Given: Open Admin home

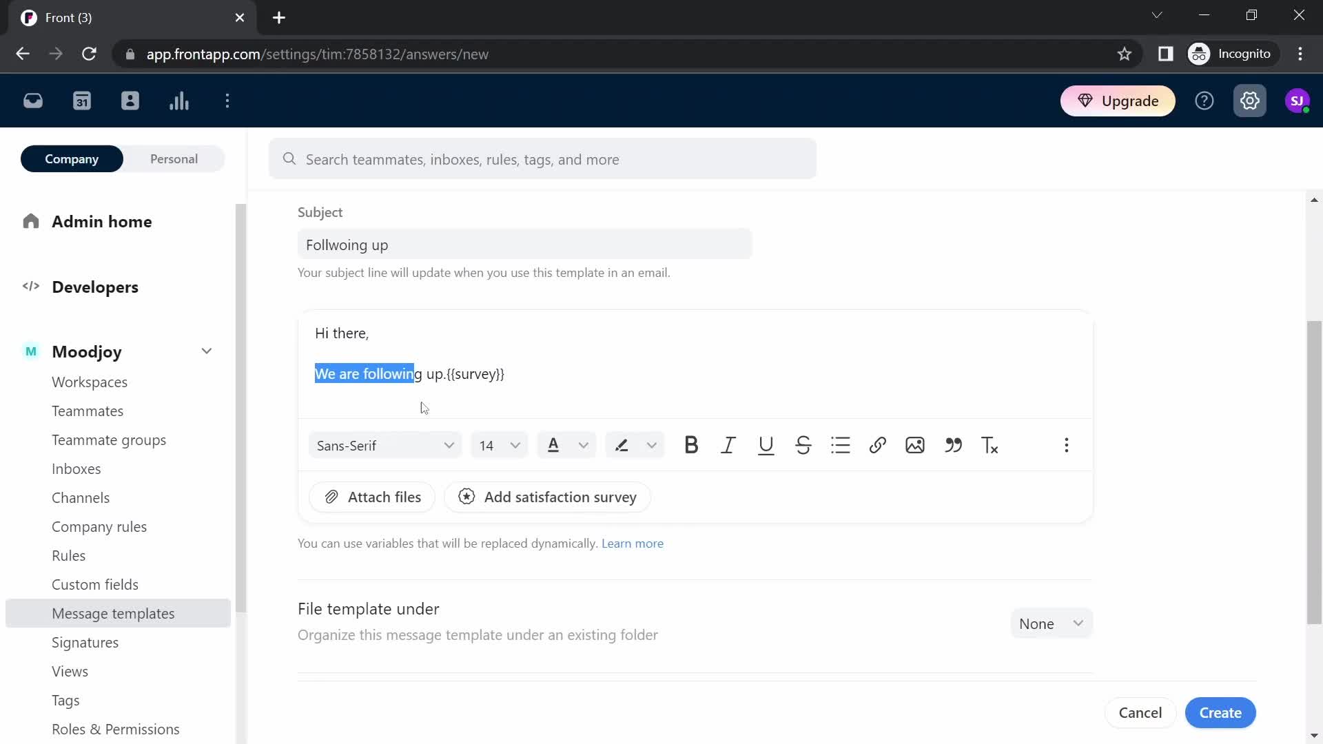Looking at the screenshot, I should coord(102,222).
